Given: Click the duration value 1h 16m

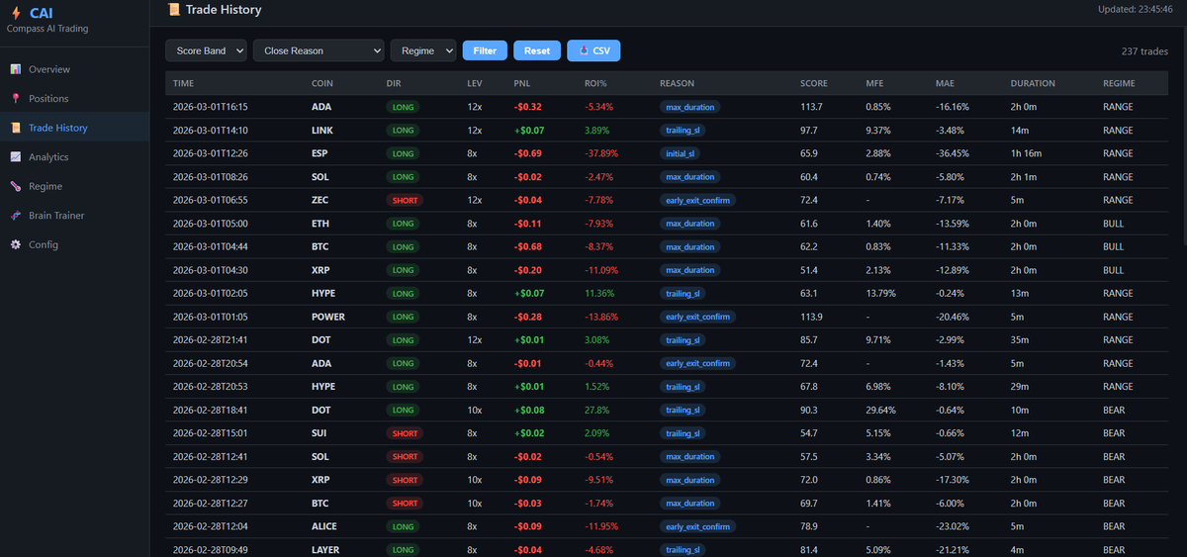Looking at the screenshot, I should (x=1026, y=153).
